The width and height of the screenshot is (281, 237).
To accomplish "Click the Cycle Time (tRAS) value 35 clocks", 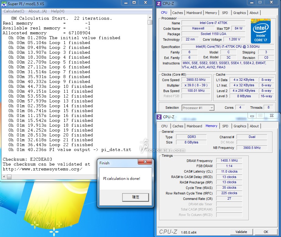I will coord(229,187).
